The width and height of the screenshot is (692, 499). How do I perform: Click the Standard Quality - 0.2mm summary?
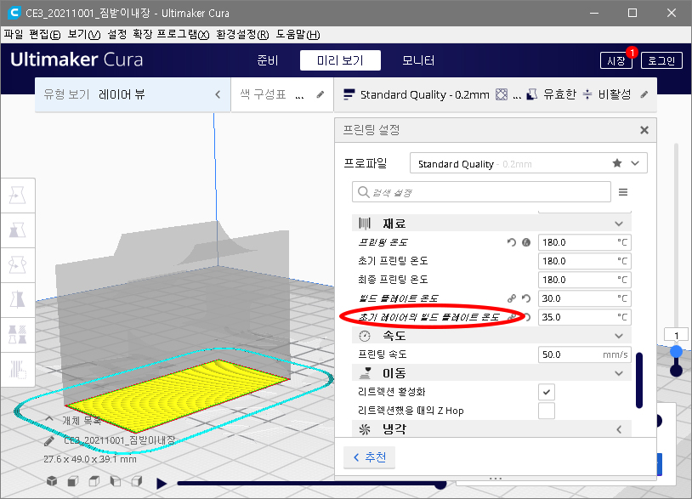424,94
